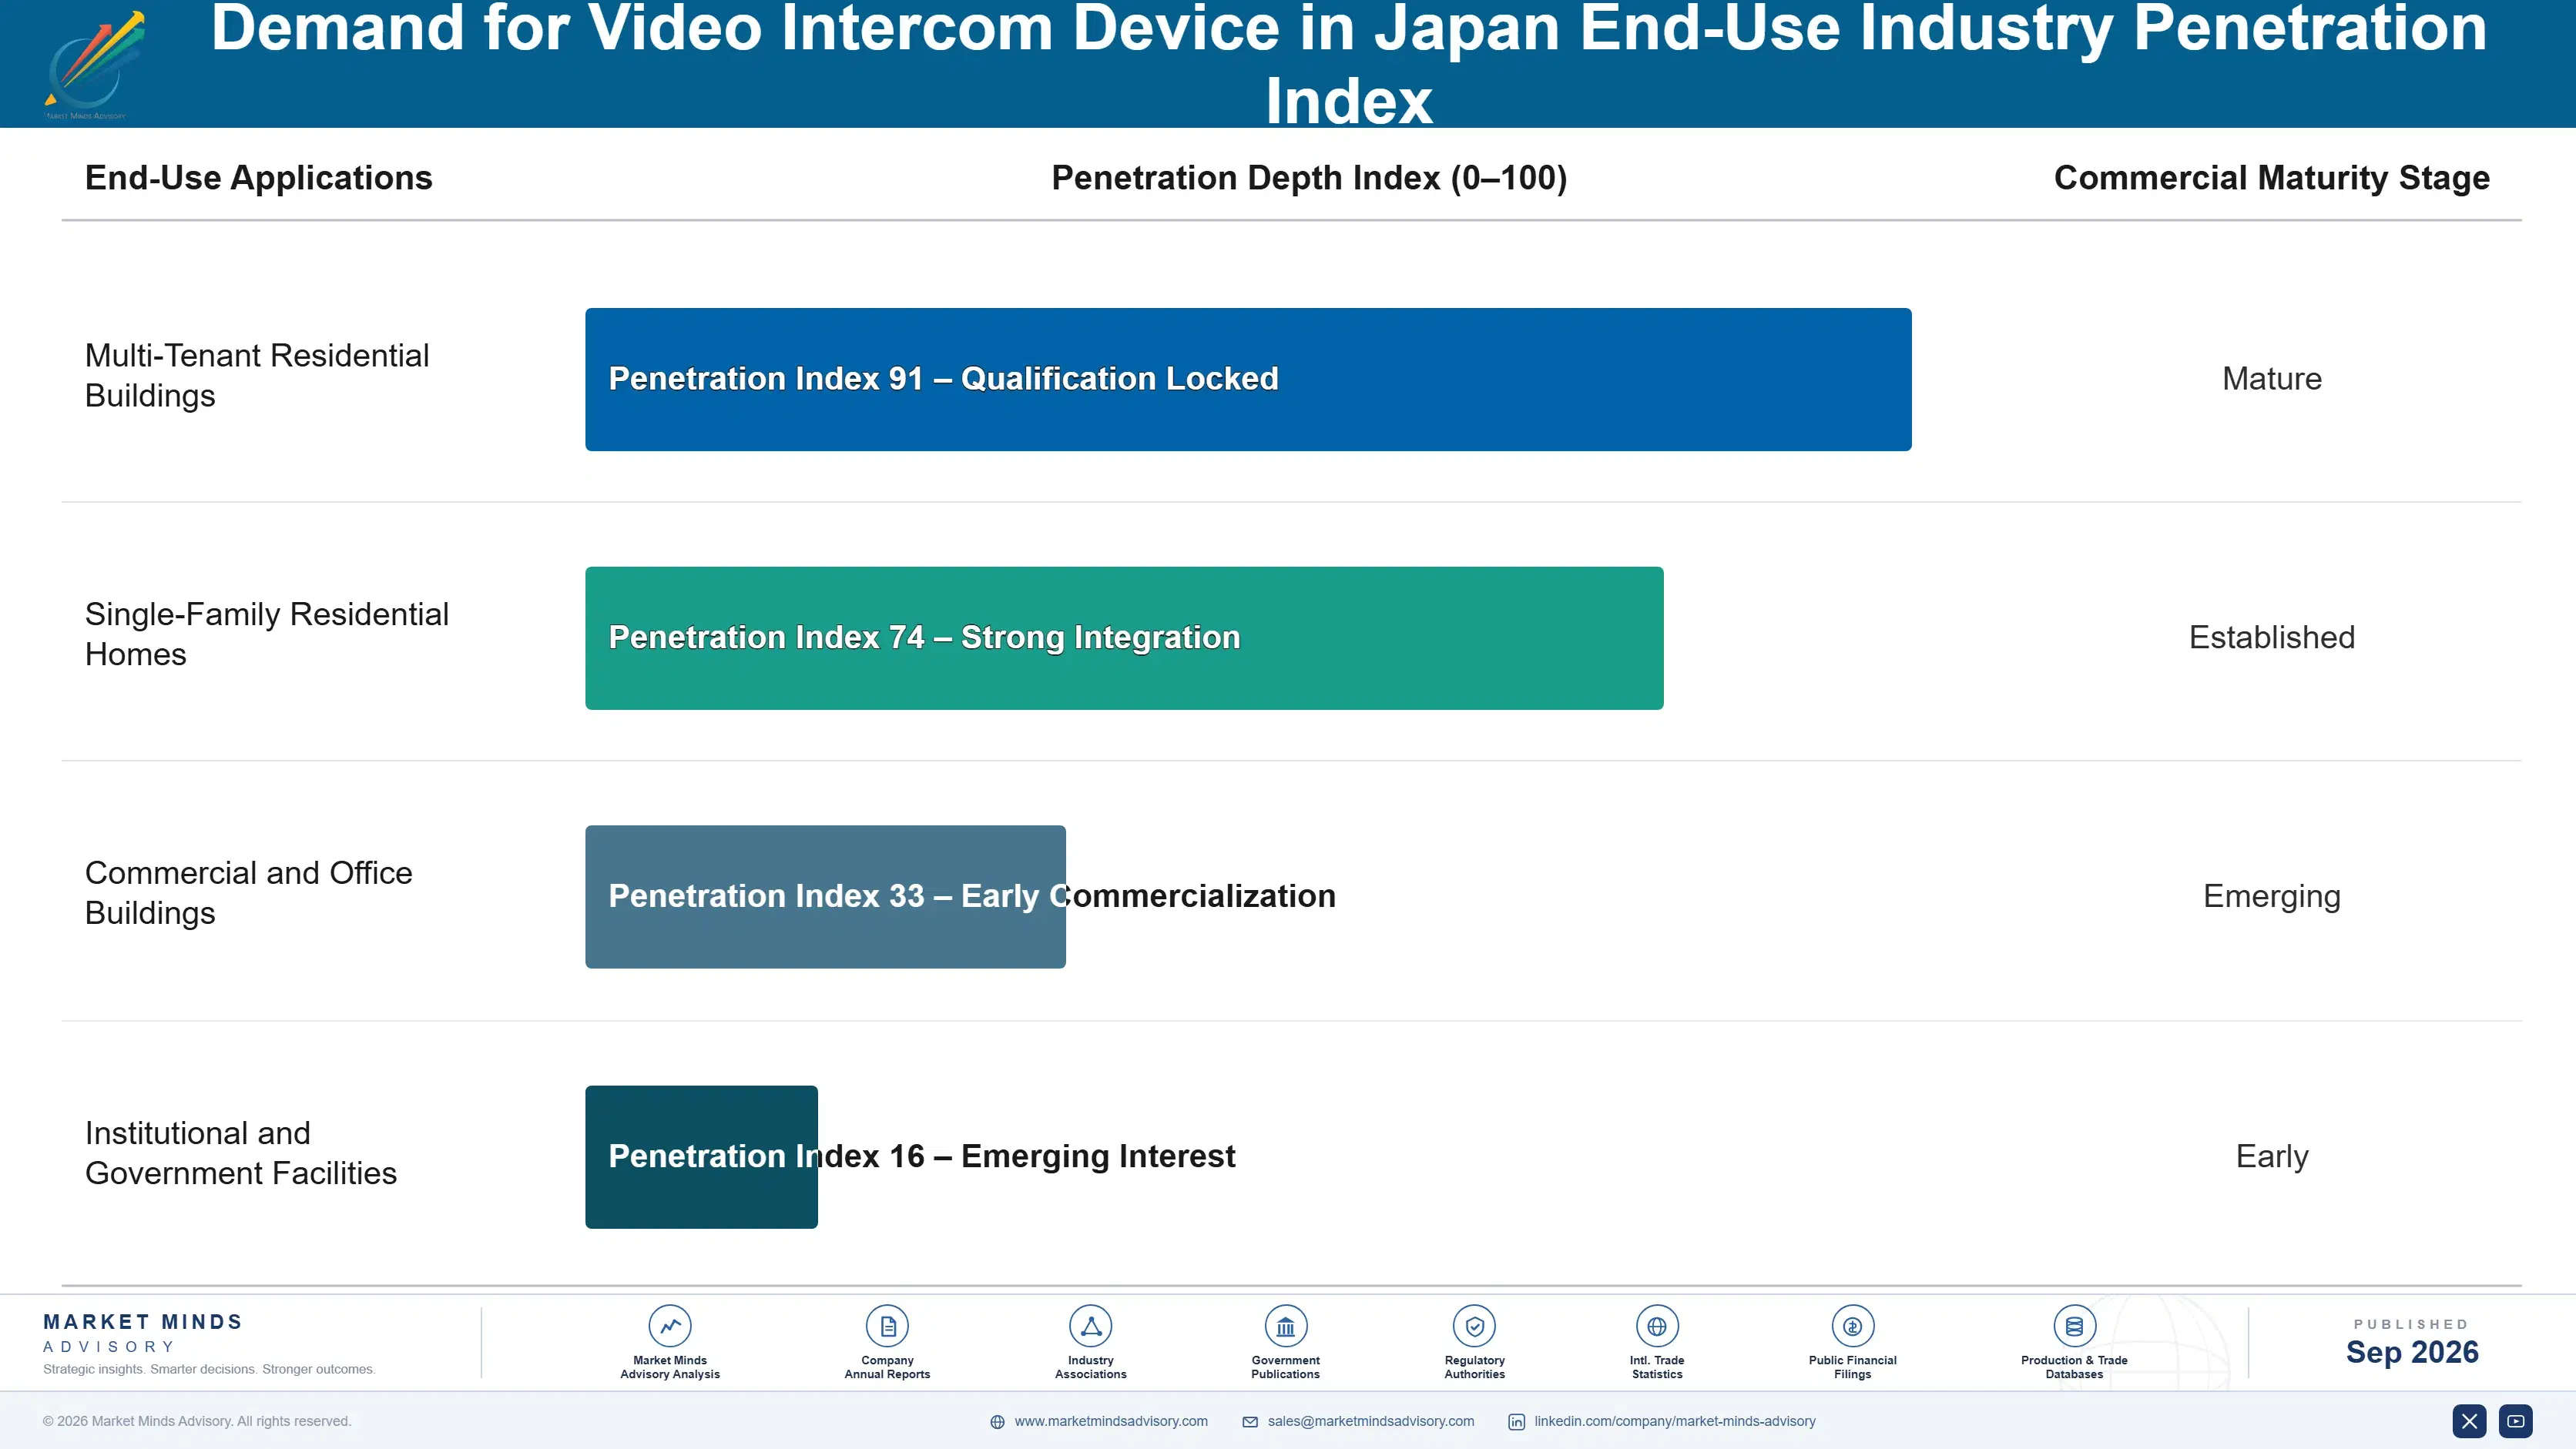This screenshot has width=2576, height=1449.
Task: Click the Industry Associations network icon
Action: click(1091, 1326)
